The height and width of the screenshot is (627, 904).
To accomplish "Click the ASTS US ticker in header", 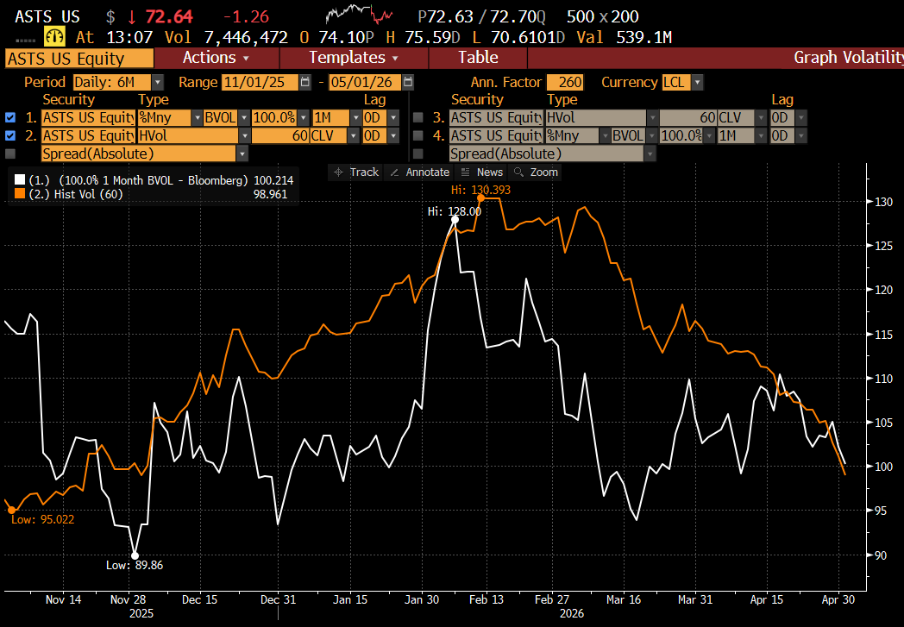I will (47, 16).
